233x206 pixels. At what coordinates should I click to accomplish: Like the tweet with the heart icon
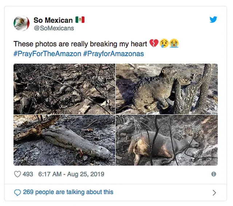17,174
